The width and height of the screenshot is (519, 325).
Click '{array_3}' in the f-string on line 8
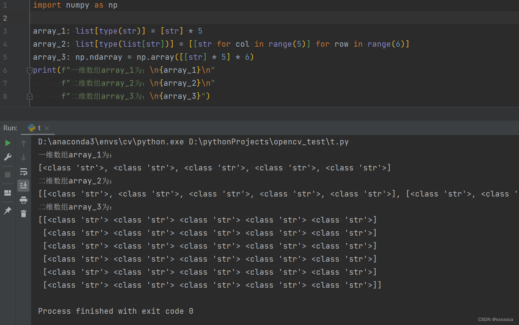click(x=180, y=96)
